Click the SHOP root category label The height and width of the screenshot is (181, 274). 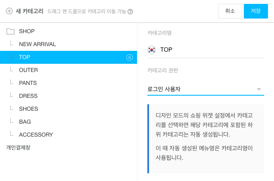pos(27,31)
